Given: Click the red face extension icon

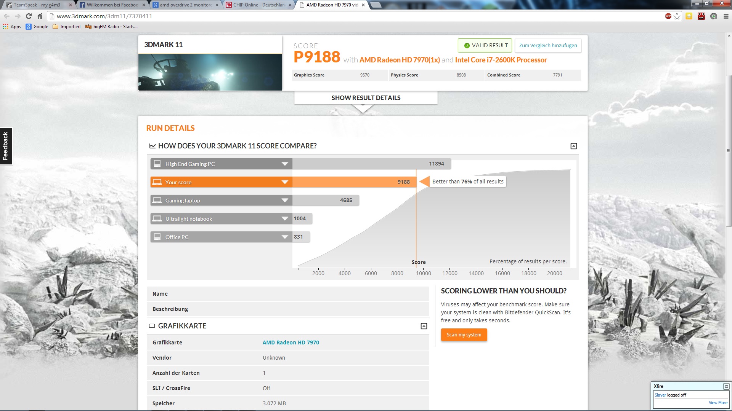Looking at the screenshot, I should (x=701, y=16).
